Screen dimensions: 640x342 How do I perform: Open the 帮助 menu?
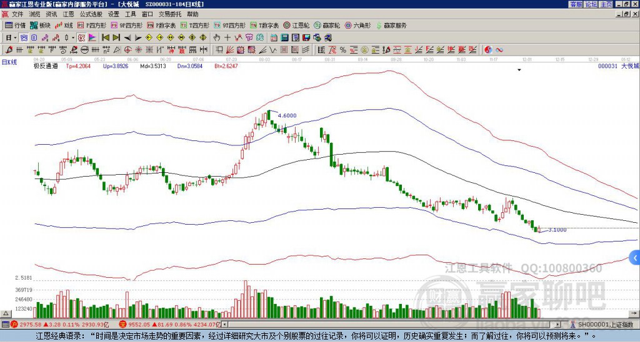click(192, 14)
